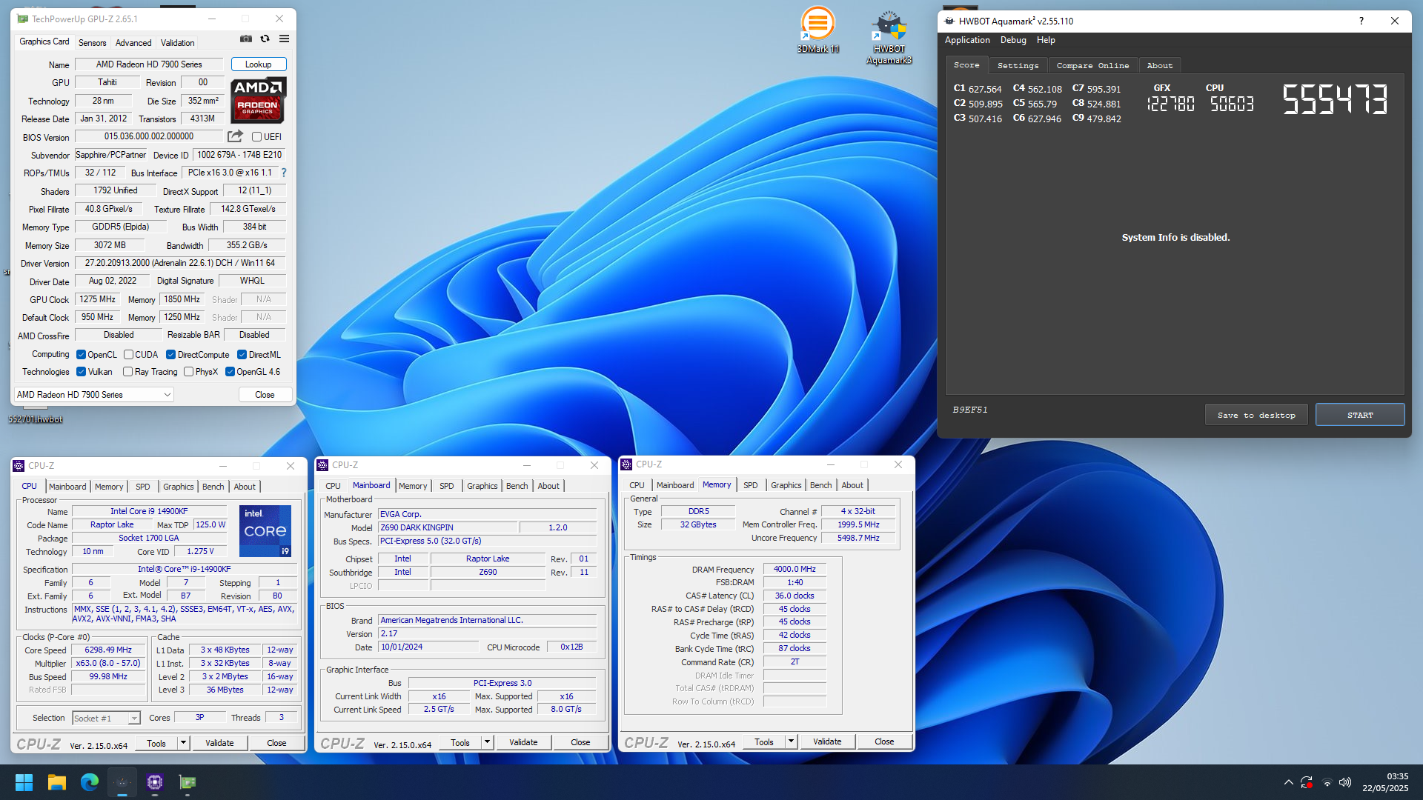This screenshot has width=1423, height=800.
Task: Toggle the OpenCL checkbox
Action: click(x=81, y=355)
